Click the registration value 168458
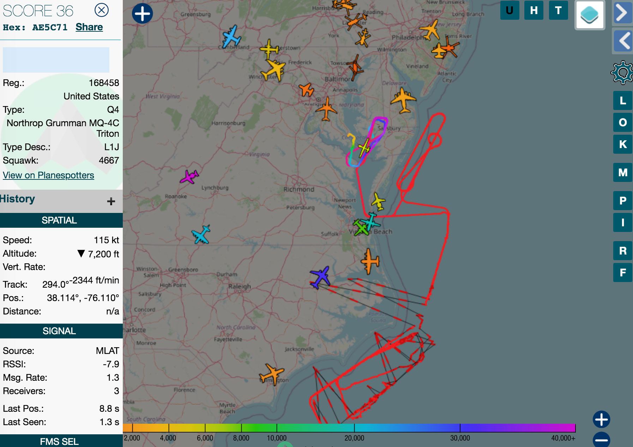The image size is (633, 447). [104, 83]
